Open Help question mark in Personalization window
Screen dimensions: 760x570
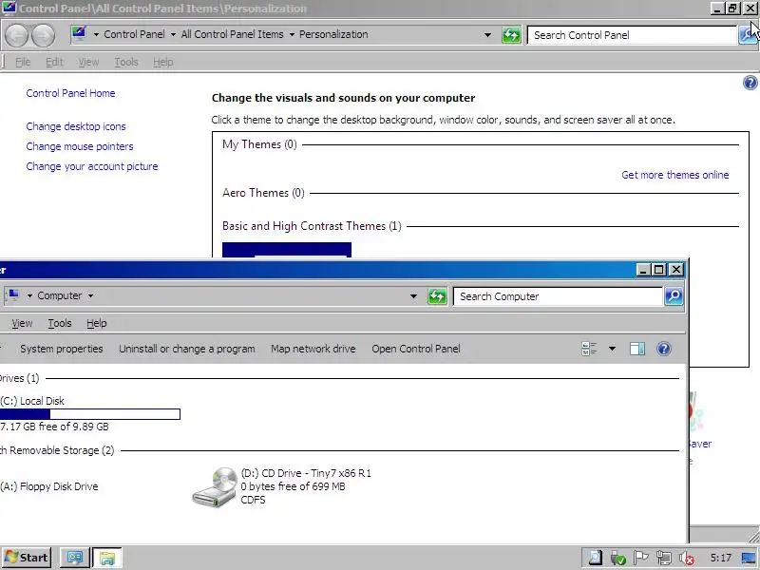coord(750,83)
